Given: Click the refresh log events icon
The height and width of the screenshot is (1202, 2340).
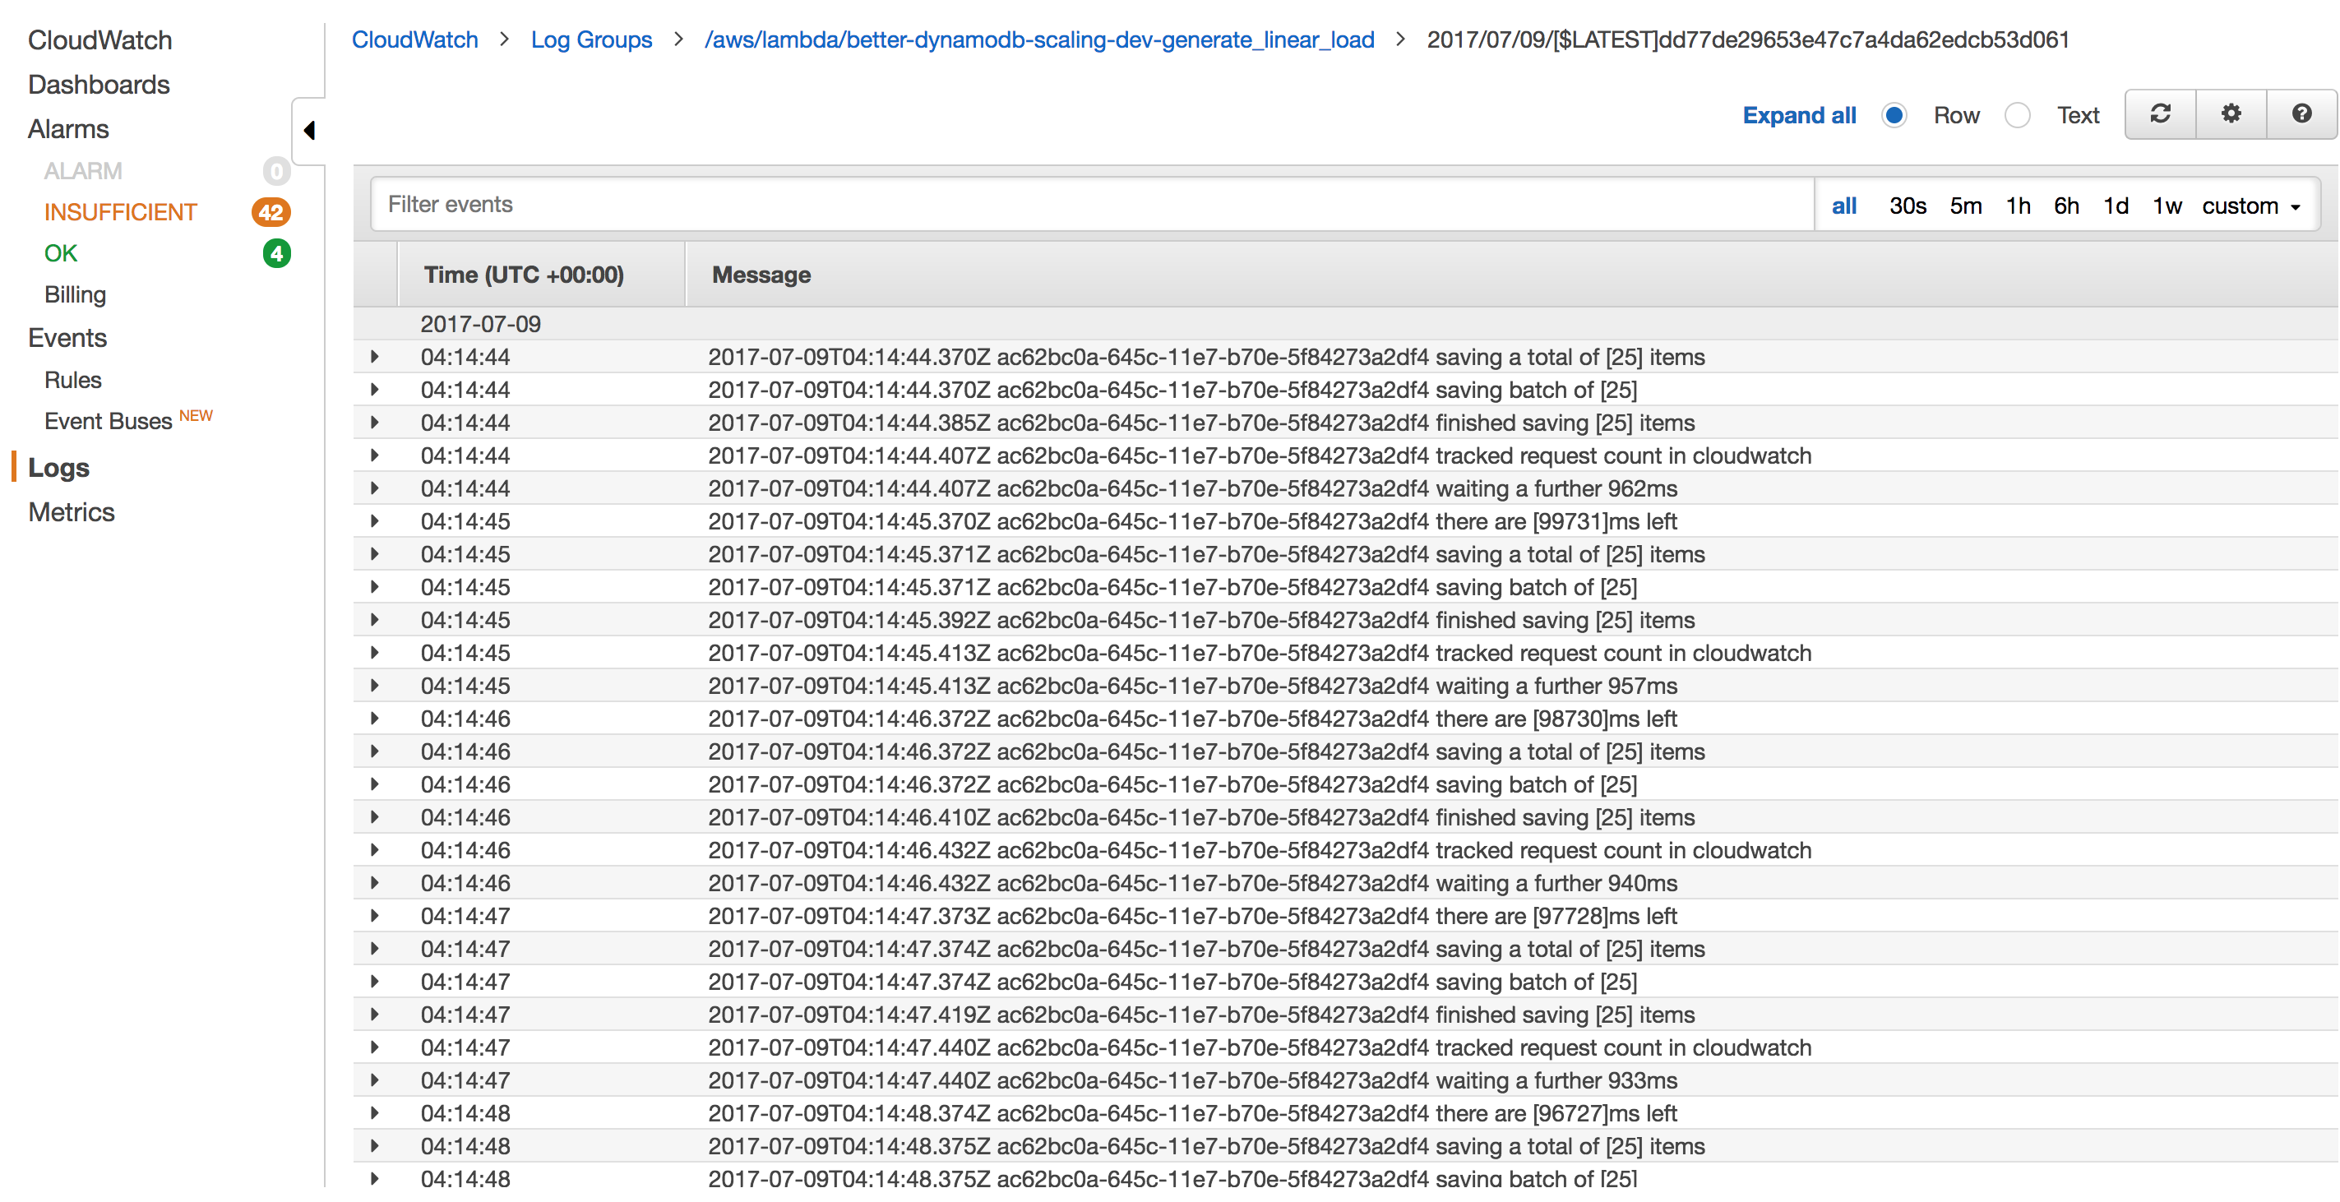Looking at the screenshot, I should tap(2160, 113).
